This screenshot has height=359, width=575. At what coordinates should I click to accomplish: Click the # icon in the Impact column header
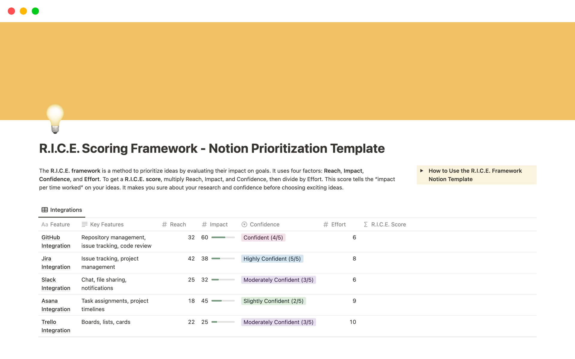(x=205, y=224)
